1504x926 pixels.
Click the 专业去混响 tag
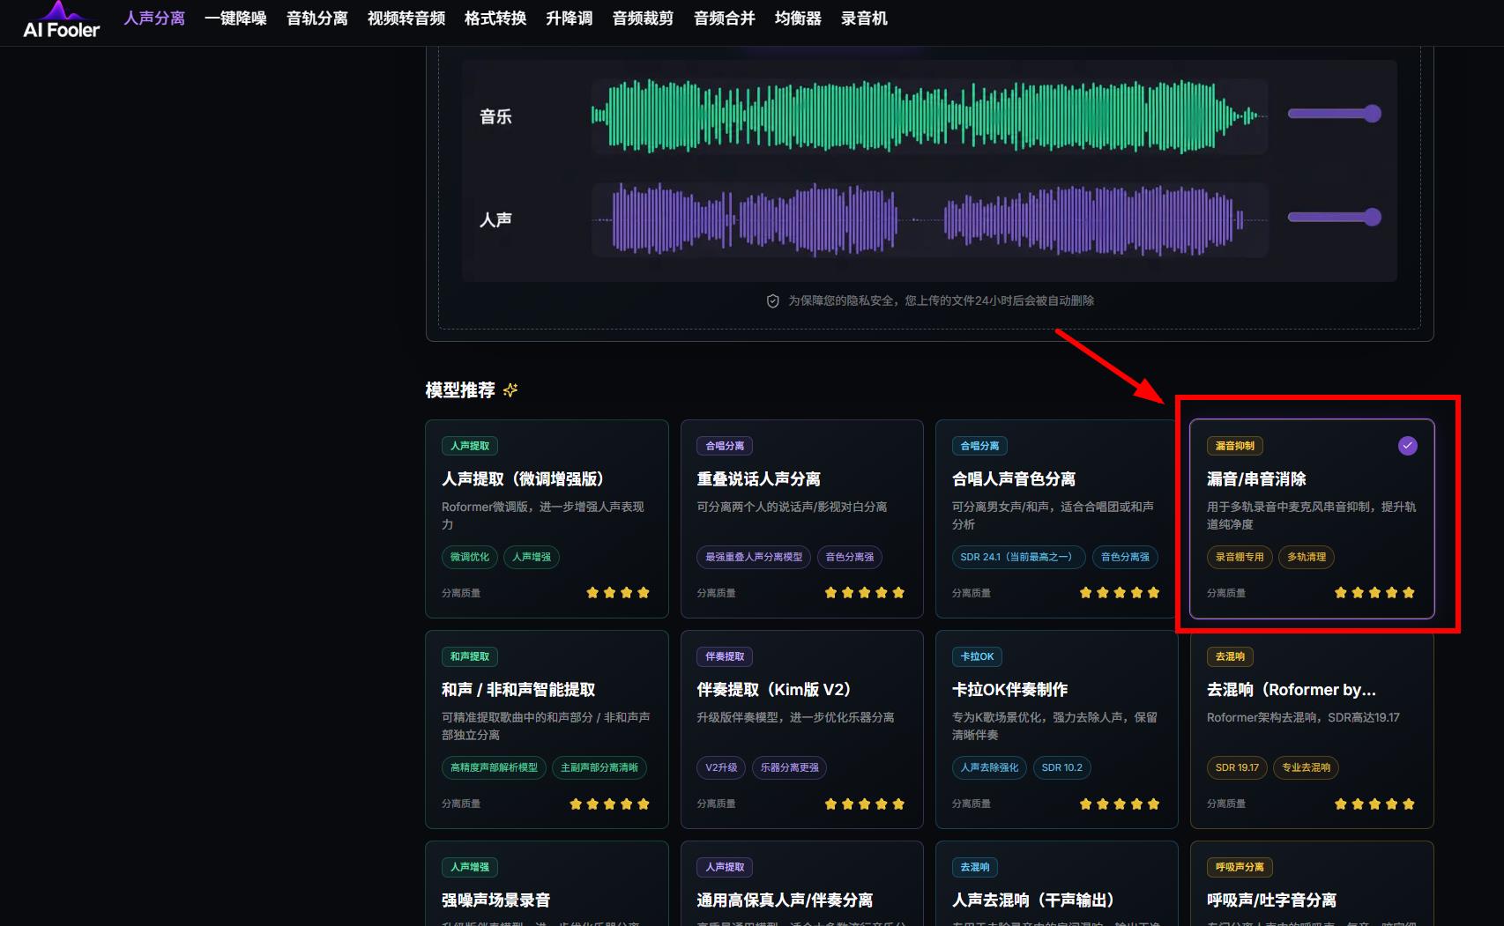coord(1306,767)
